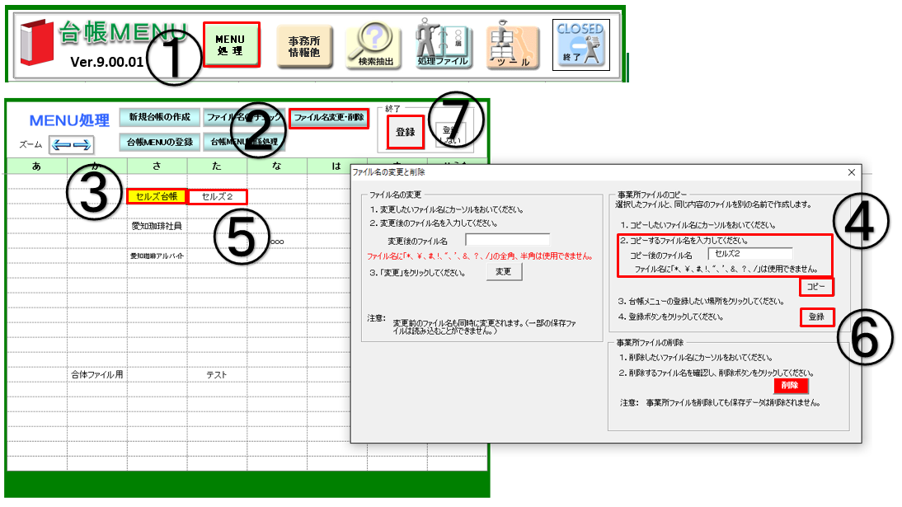Click the コピー後のファイル名 input field
The height and width of the screenshot is (507, 902).
pos(750,254)
